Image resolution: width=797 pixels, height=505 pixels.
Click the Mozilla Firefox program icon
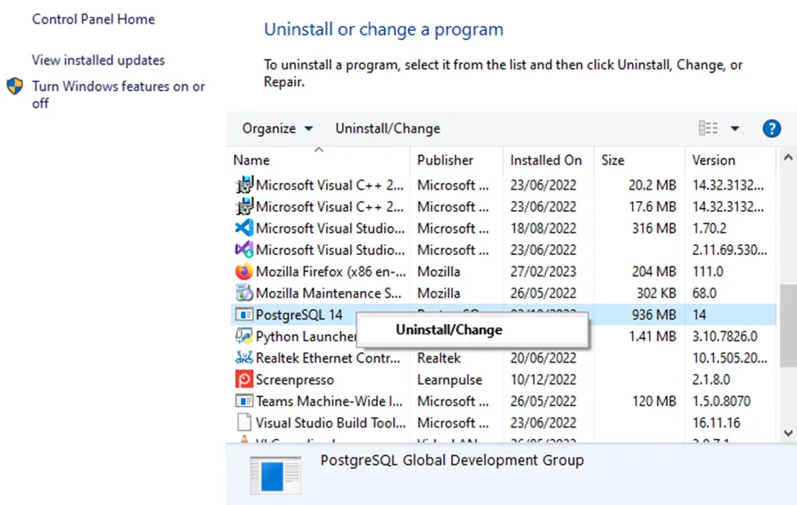[244, 272]
